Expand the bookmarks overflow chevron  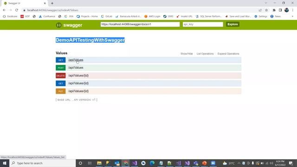tap(292, 17)
